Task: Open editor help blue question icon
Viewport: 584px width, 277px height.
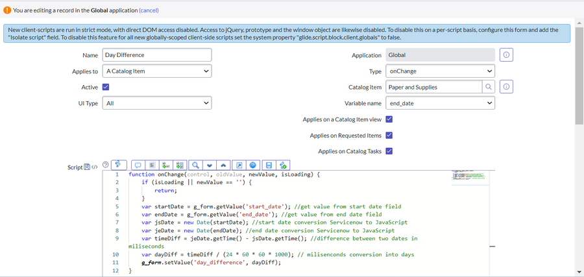Action: 253,165
